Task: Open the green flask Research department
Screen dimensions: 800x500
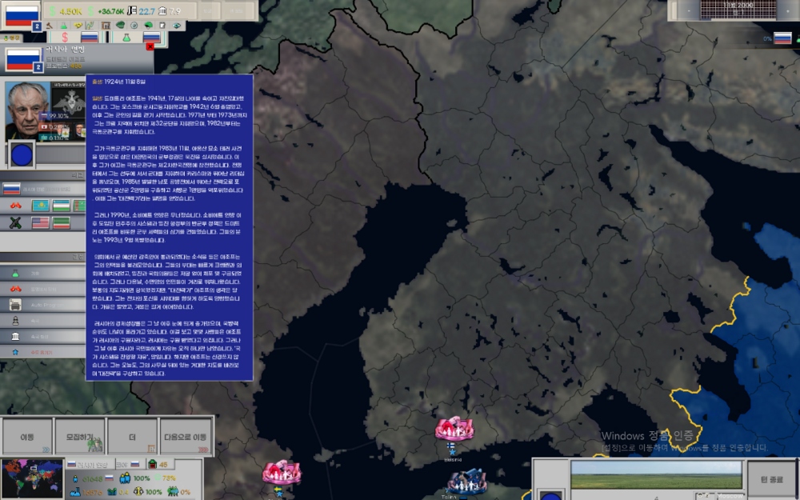Action: 63,25
